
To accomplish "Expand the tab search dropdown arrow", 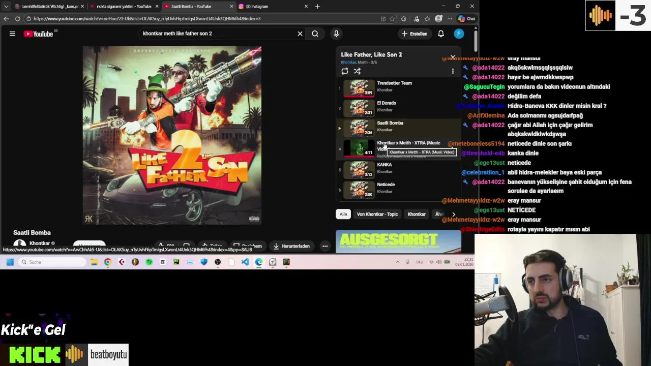I will [6, 6].
